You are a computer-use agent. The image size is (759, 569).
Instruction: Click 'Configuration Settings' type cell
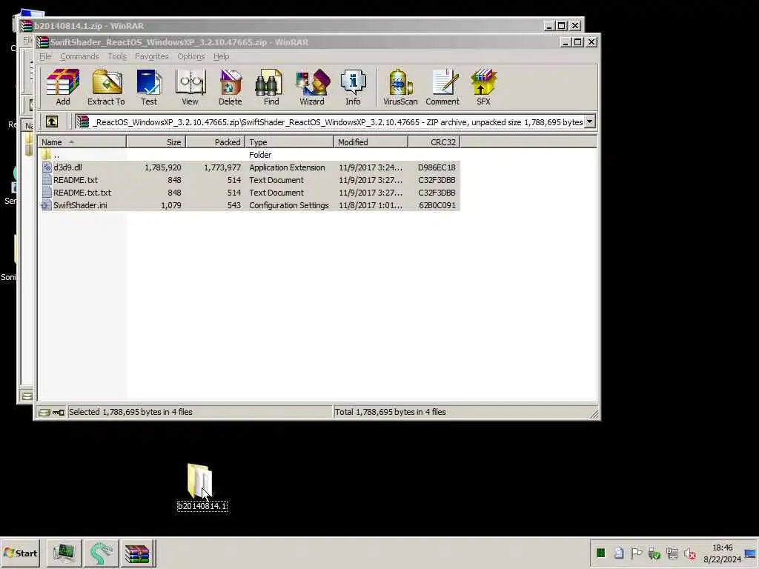click(x=288, y=205)
